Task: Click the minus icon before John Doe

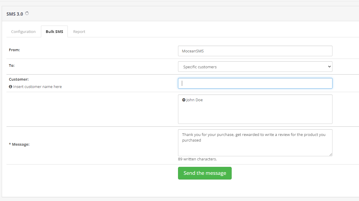Action: [x=184, y=100]
